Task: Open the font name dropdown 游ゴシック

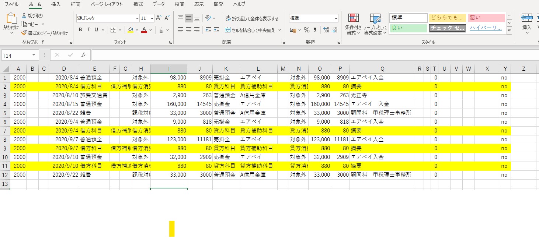Action: 137,18
